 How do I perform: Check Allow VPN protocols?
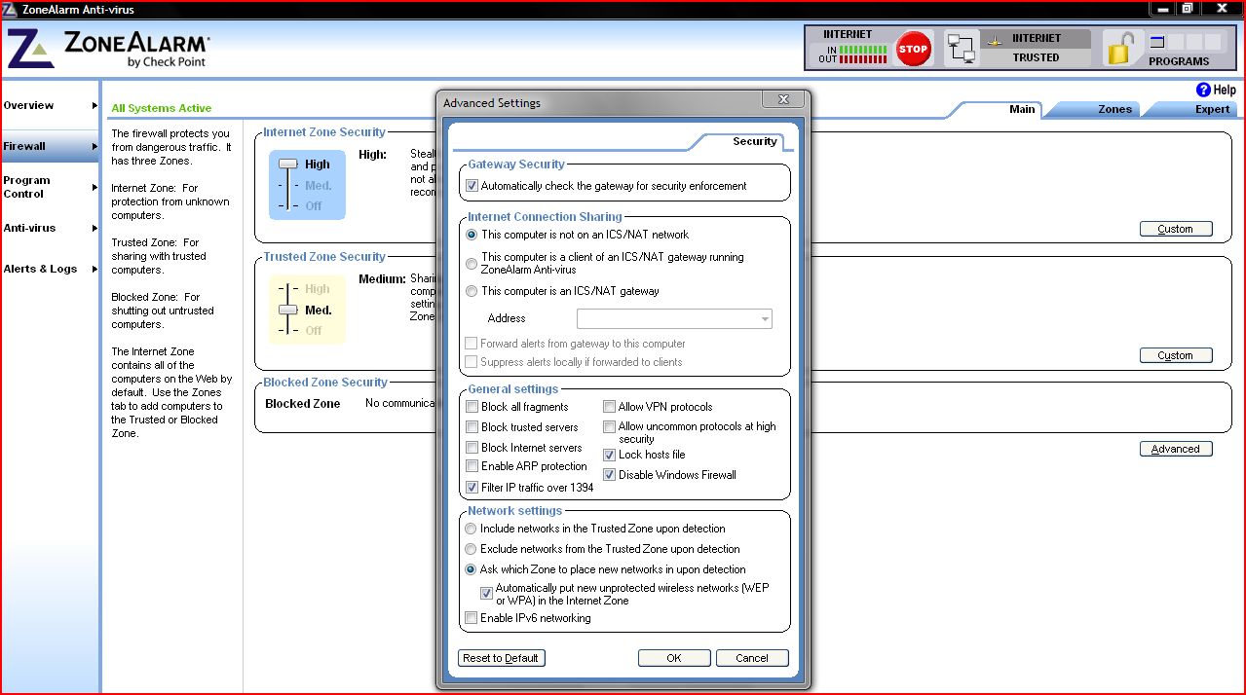[x=610, y=407]
